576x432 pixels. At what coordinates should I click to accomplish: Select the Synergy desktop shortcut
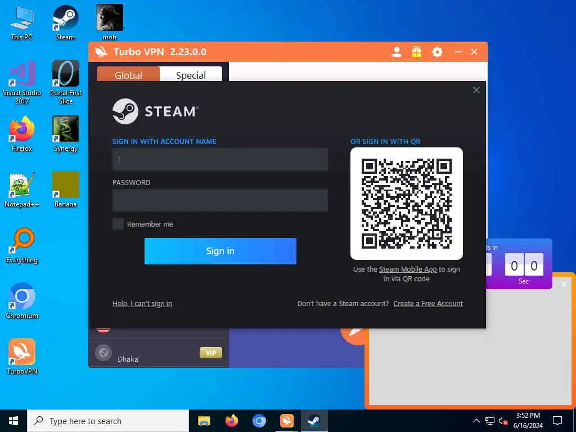65,134
